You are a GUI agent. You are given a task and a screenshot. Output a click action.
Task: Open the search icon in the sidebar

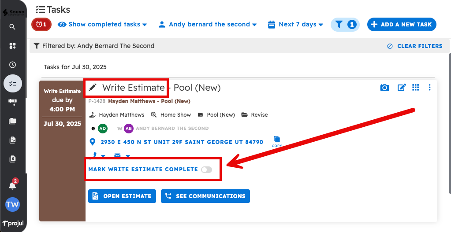click(12, 27)
